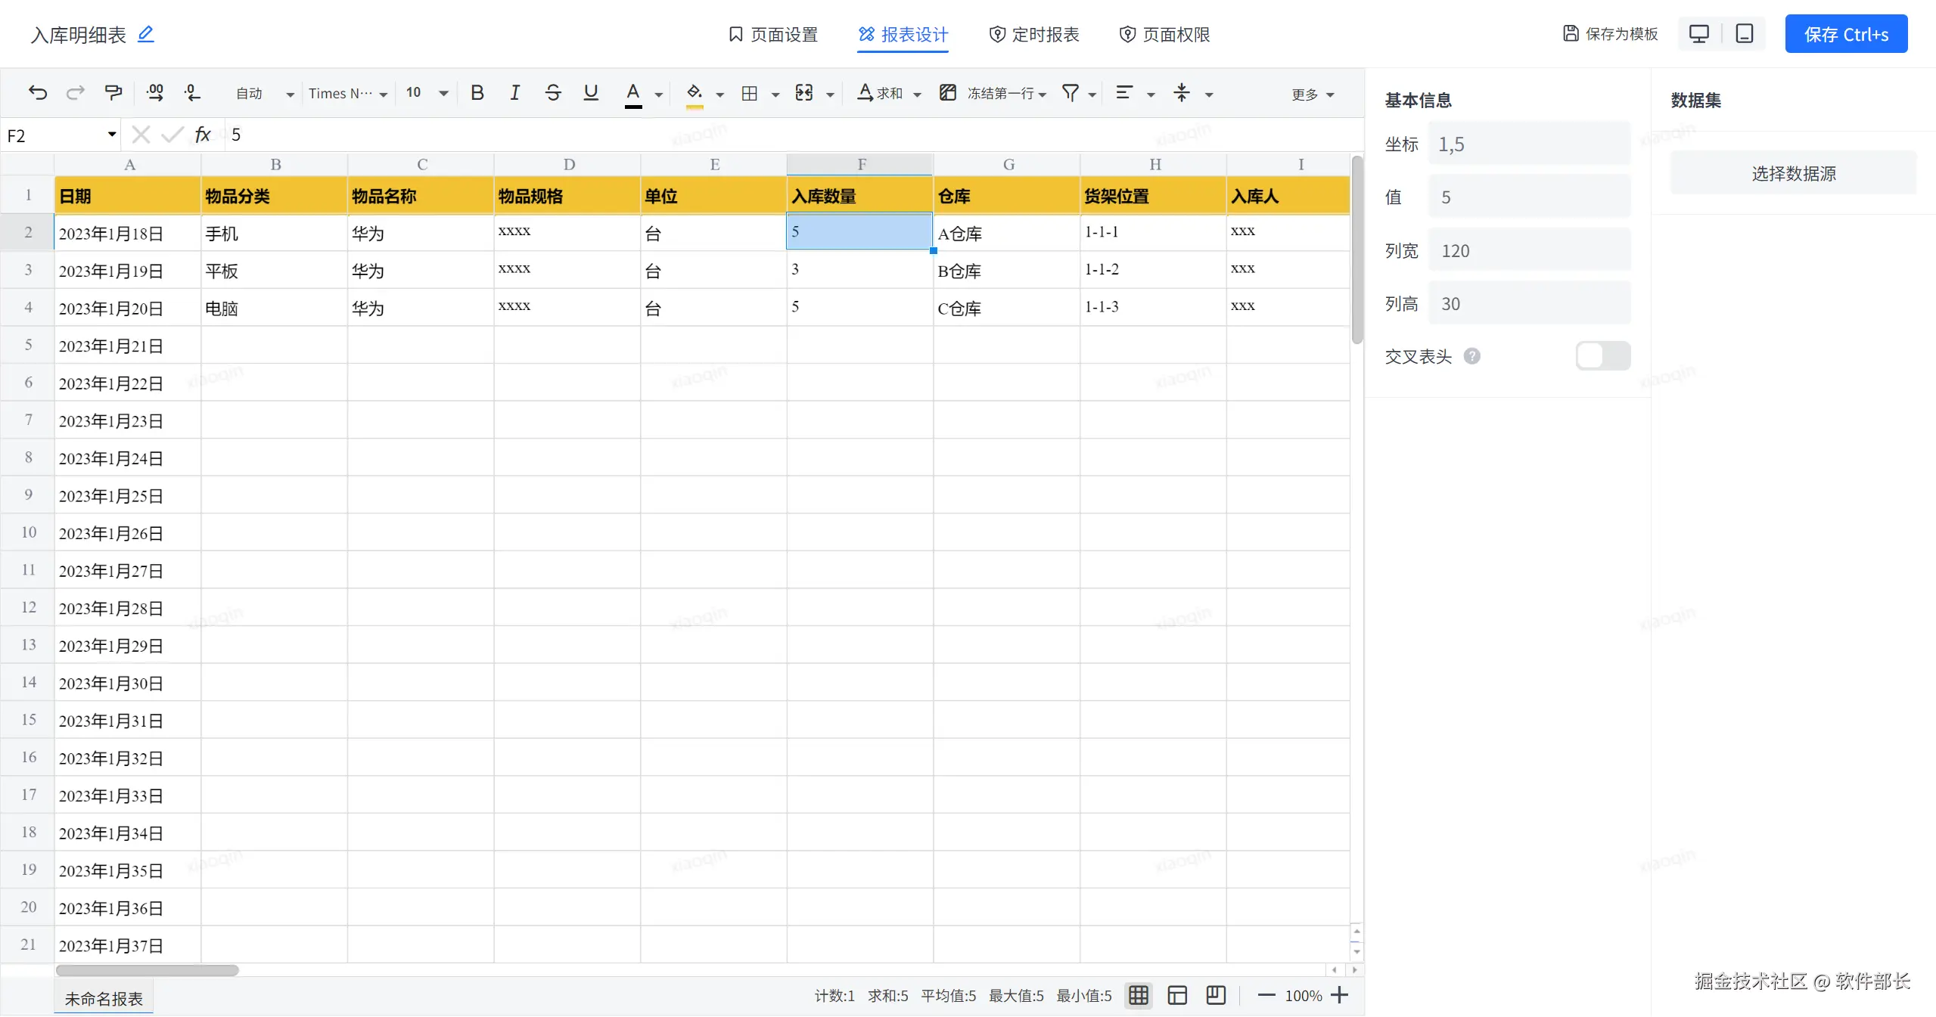Toggle the 交叉表头 switch

pos(1602,356)
